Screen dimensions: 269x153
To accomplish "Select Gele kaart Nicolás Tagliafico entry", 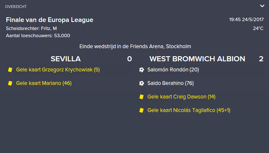I will click(x=189, y=110).
